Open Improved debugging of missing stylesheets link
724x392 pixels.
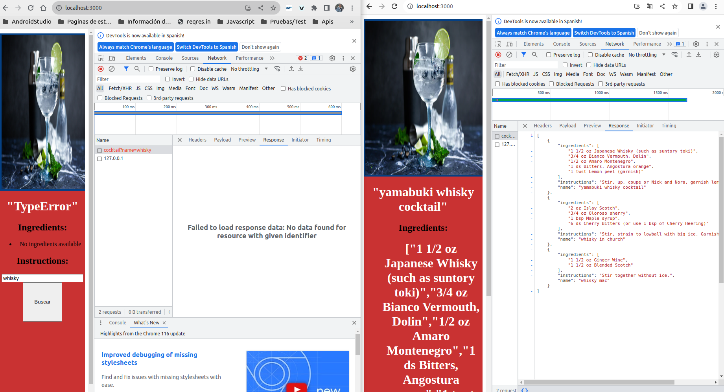(x=149, y=359)
